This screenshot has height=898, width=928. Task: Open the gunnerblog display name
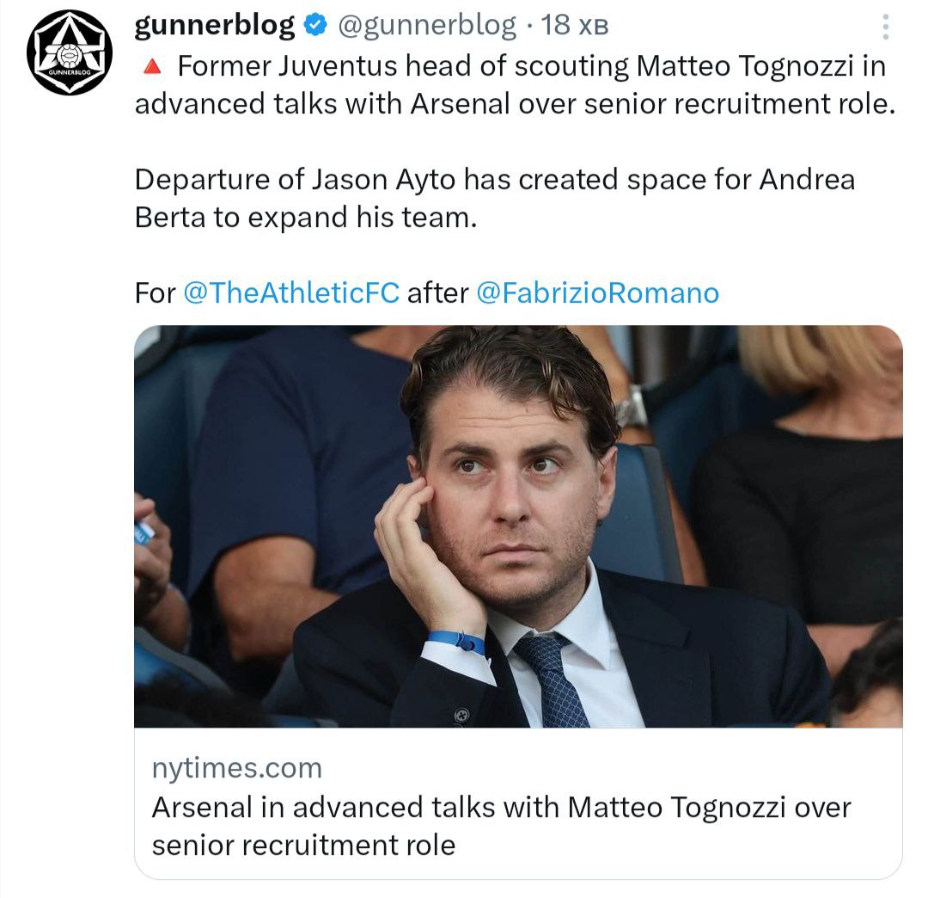[x=215, y=26]
